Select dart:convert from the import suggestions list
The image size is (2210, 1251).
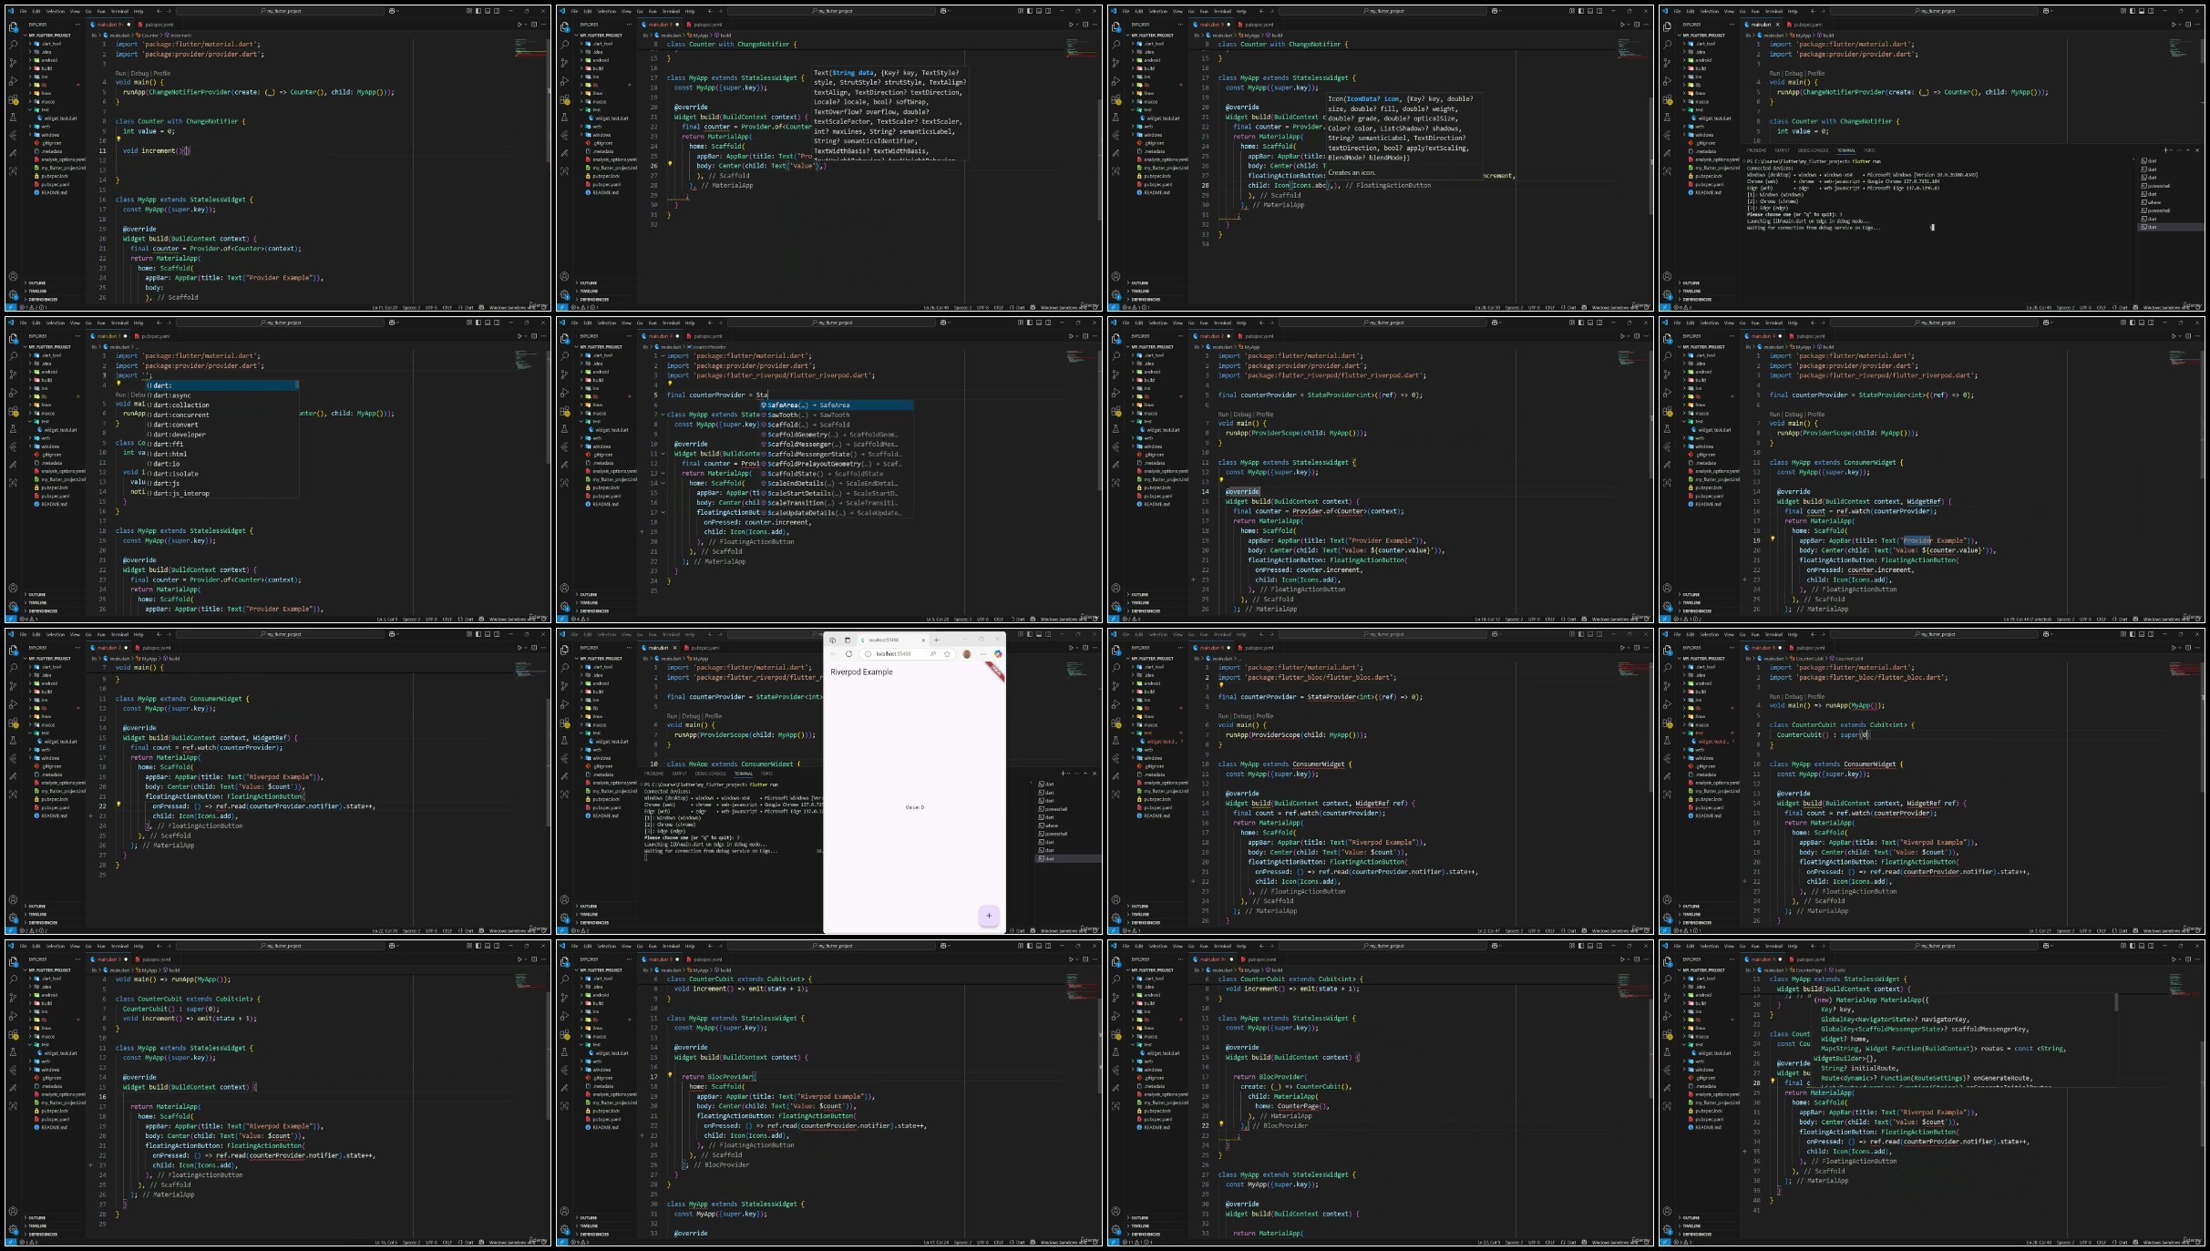click(x=175, y=425)
